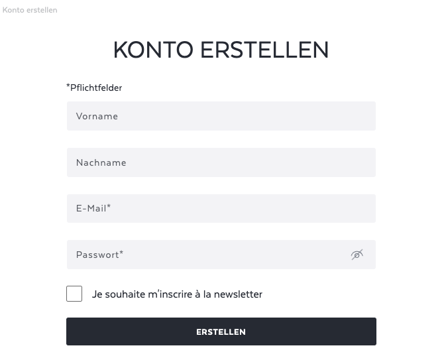Click the 'Vorname' placeholder text
446x358 pixels.
click(97, 116)
